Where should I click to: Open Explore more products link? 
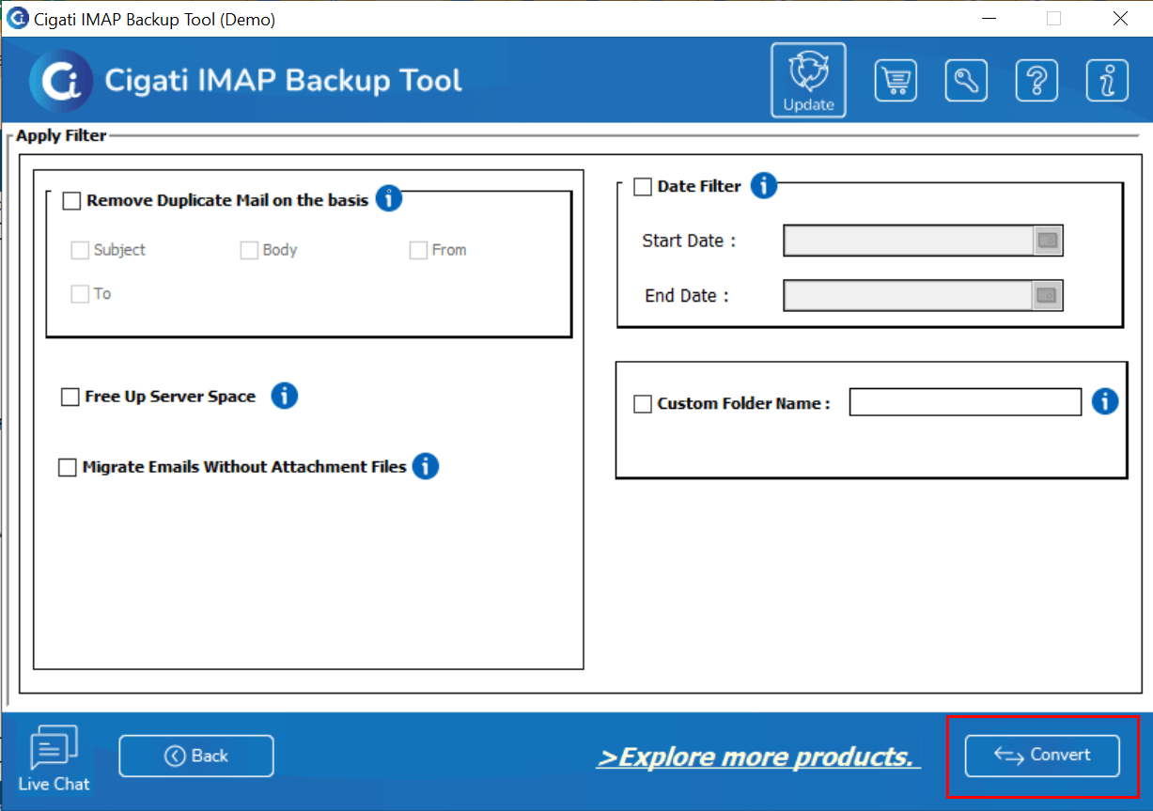coord(758,756)
